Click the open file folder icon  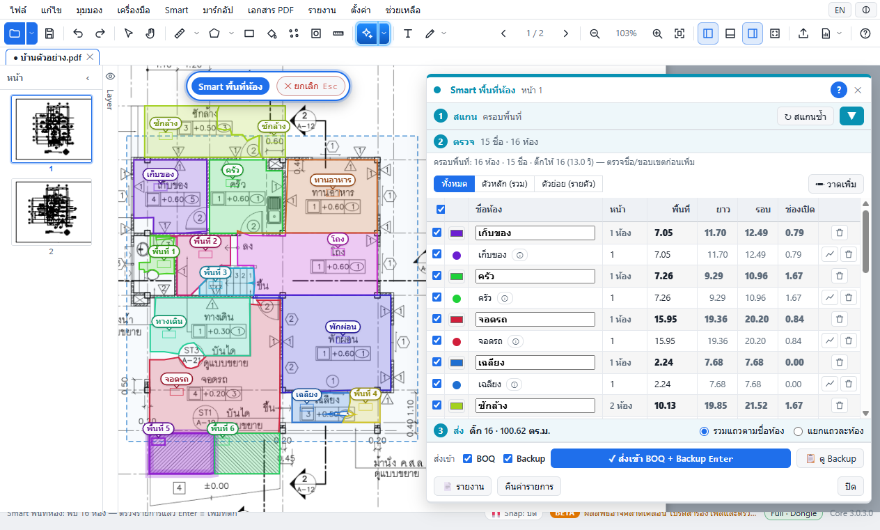pyautogui.click(x=14, y=33)
